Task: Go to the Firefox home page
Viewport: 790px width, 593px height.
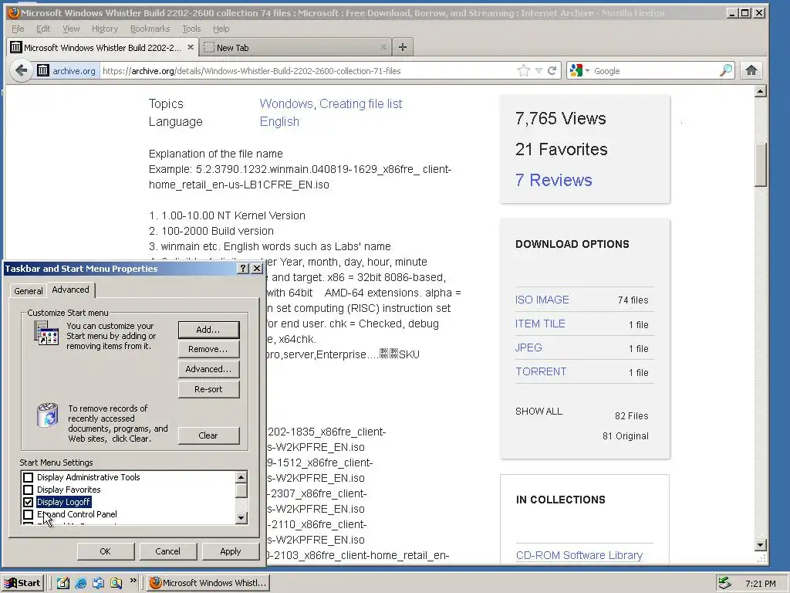Action: point(751,70)
